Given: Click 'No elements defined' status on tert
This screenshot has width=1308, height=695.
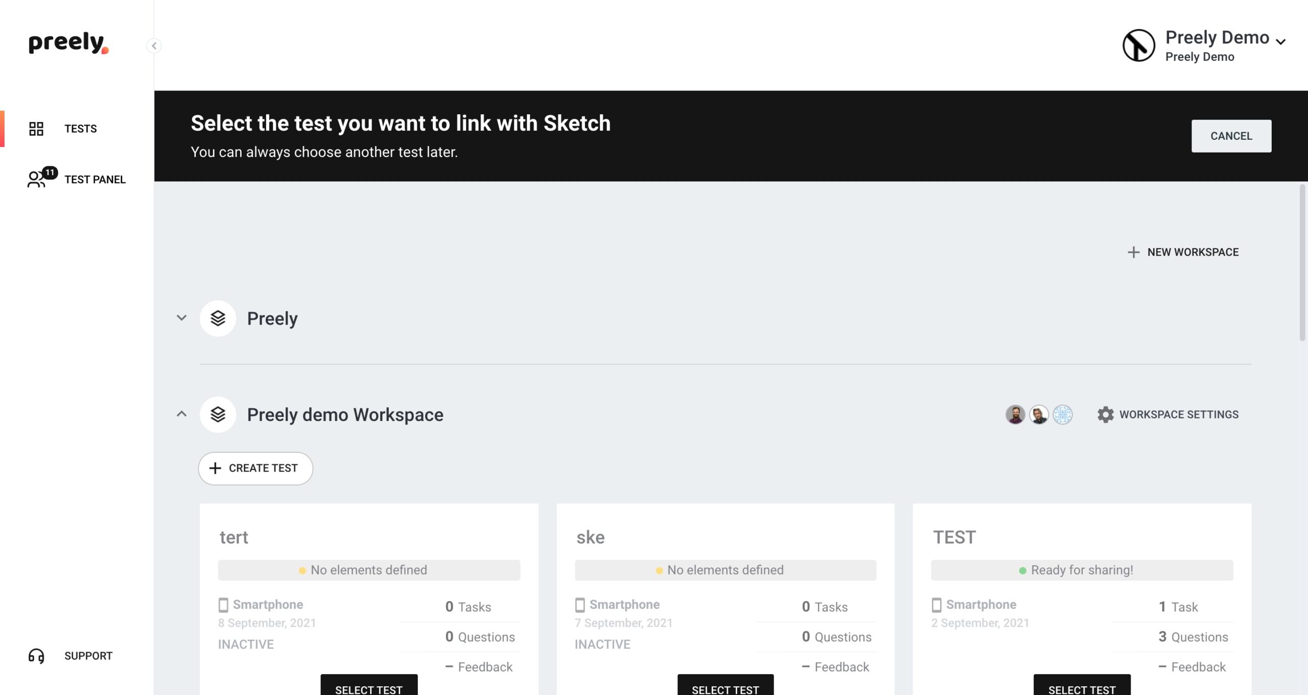Looking at the screenshot, I should click(369, 570).
